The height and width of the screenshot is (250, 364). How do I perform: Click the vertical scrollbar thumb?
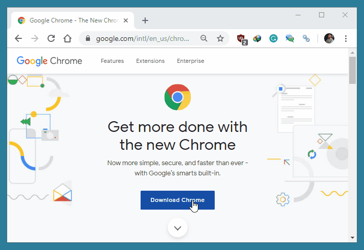coord(352,70)
